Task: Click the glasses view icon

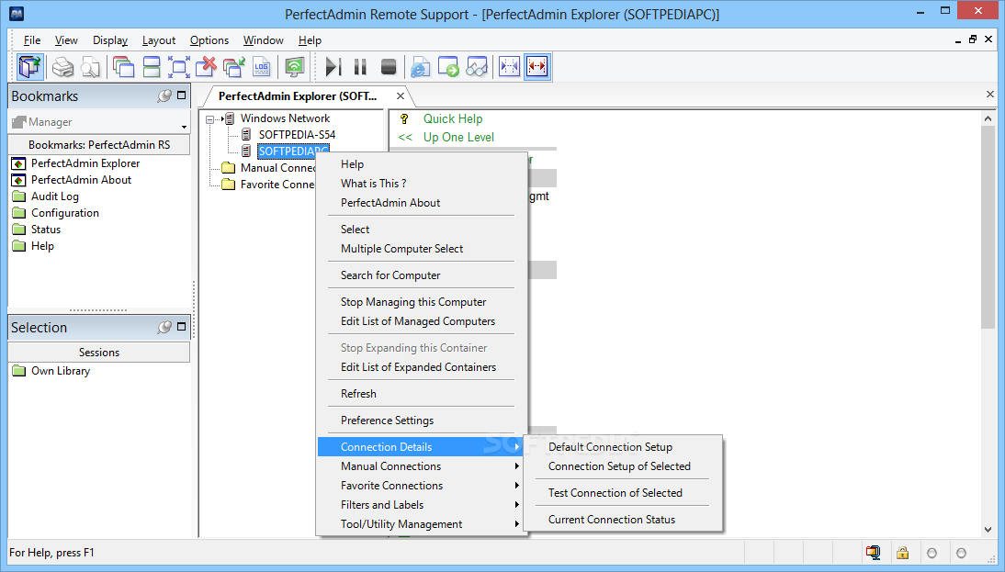Action: coord(477,67)
